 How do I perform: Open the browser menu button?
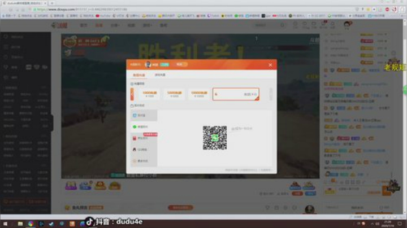point(402,10)
